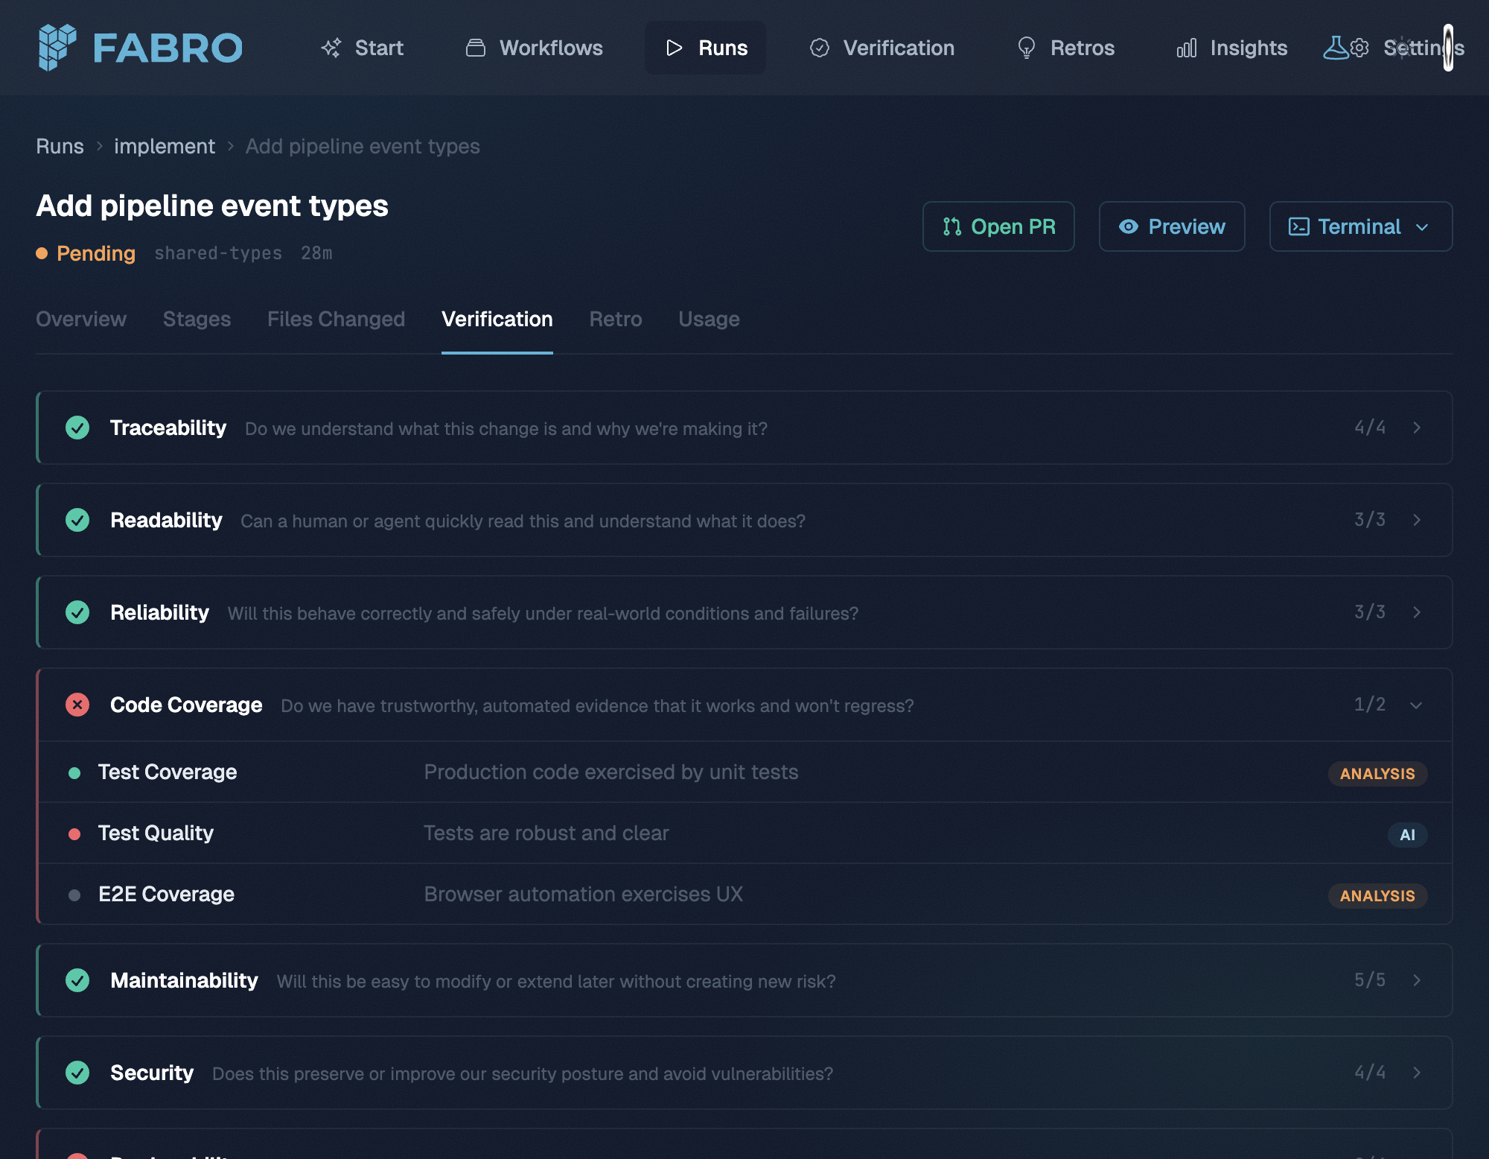Click the Runs play icon
Image resolution: width=1489 pixels, height=1159 pixels.
[x=674, y=47]
